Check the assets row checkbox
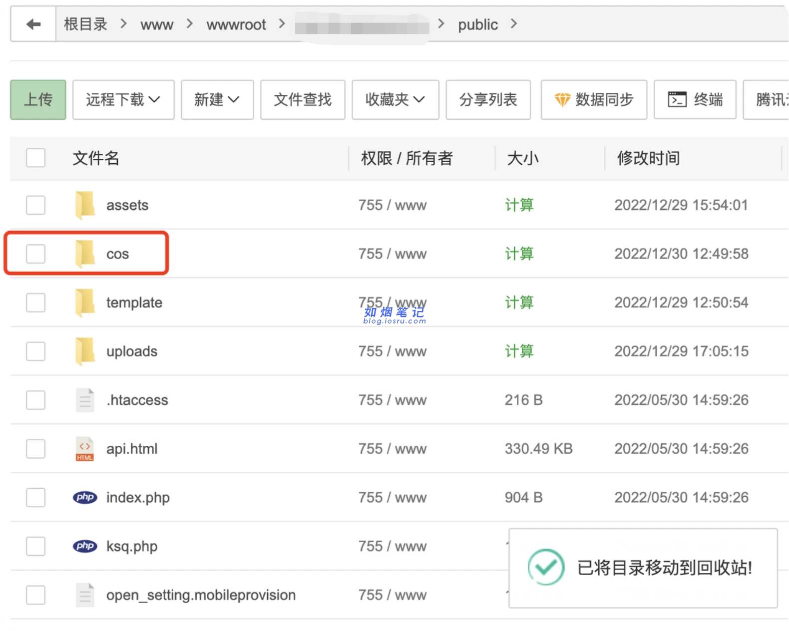Screen dimensions: 789x631 point(36,205)
